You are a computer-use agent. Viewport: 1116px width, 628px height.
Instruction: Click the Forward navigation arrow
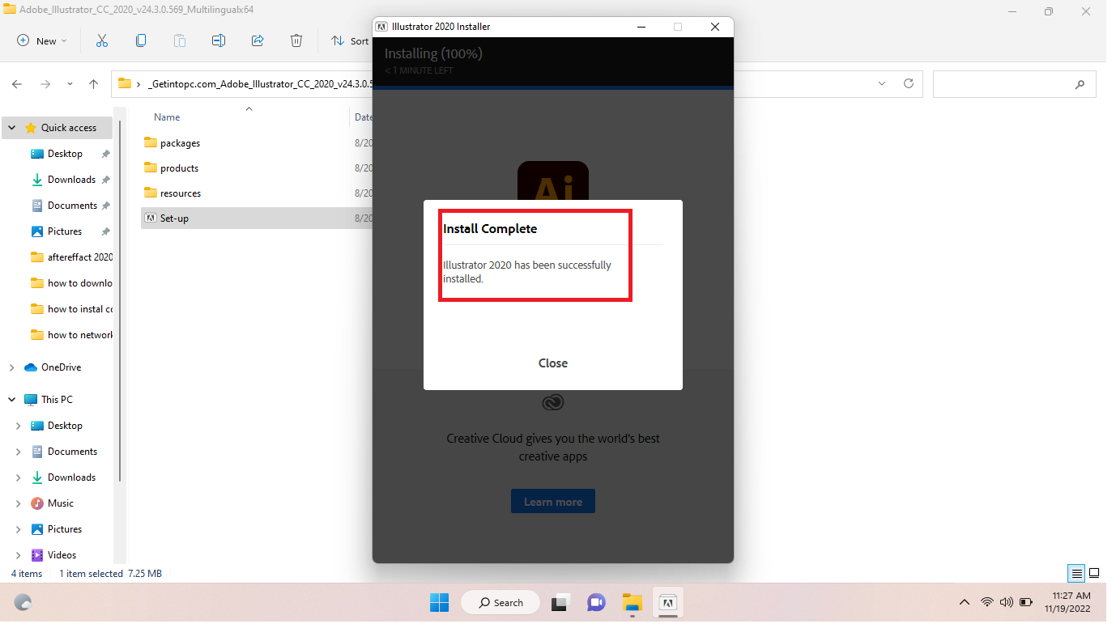click(x=45, y=84)
